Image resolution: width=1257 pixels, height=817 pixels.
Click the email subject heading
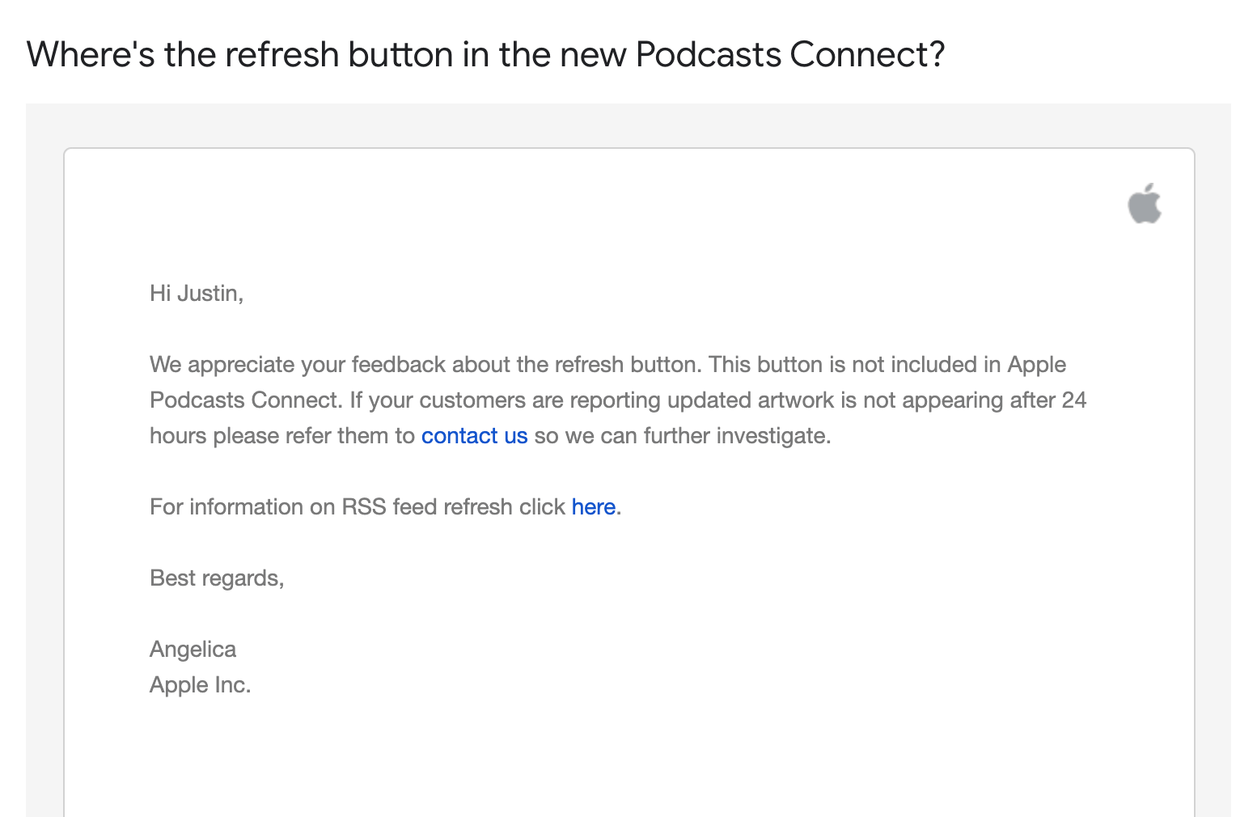(485, 55)
